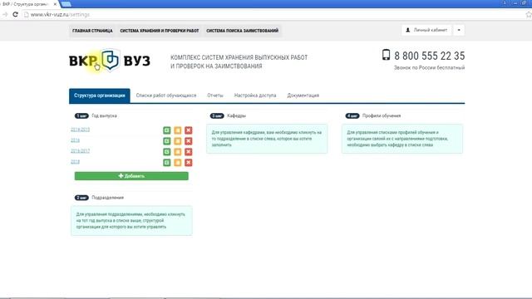This screenshot has width=532, height=299.
Task: Expand the dropdown arrow beside Личный кабинет
Action: (x=459, y=30)
